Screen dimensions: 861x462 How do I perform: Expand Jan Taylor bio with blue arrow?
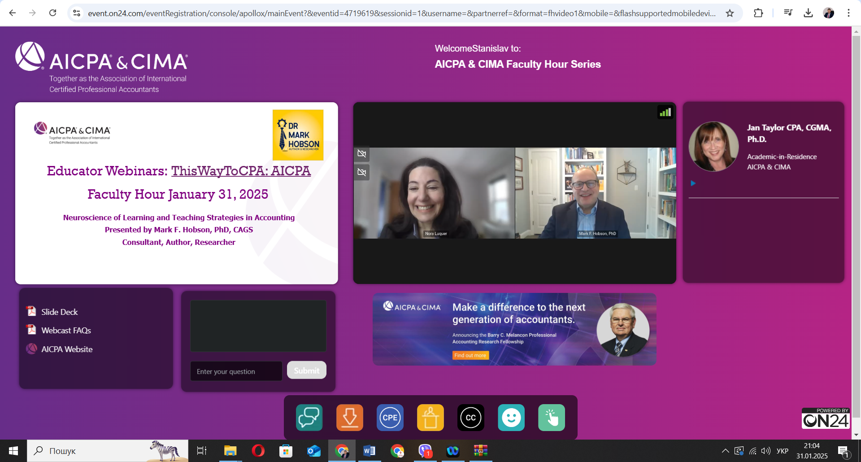point(693,183)
